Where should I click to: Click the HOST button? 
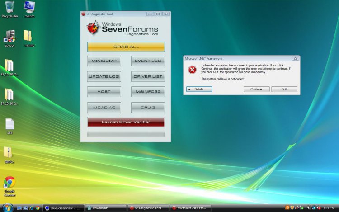pyautogui.click(x=104, y=92)
